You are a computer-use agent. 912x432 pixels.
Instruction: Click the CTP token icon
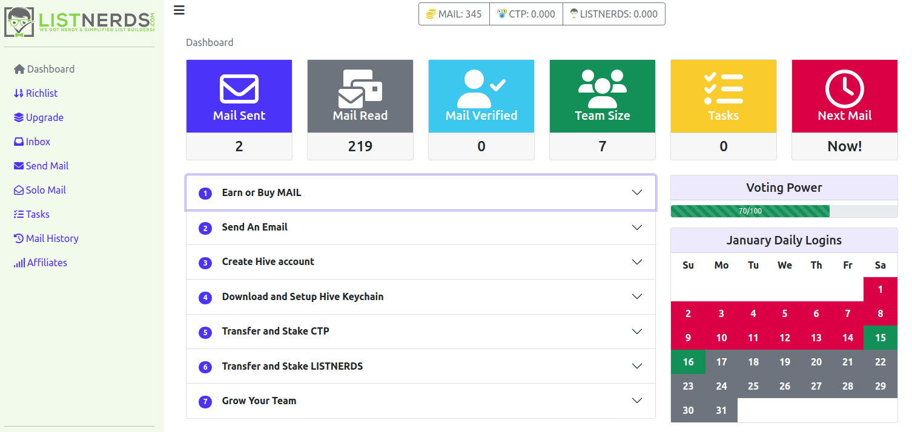(x=501, y=14)
